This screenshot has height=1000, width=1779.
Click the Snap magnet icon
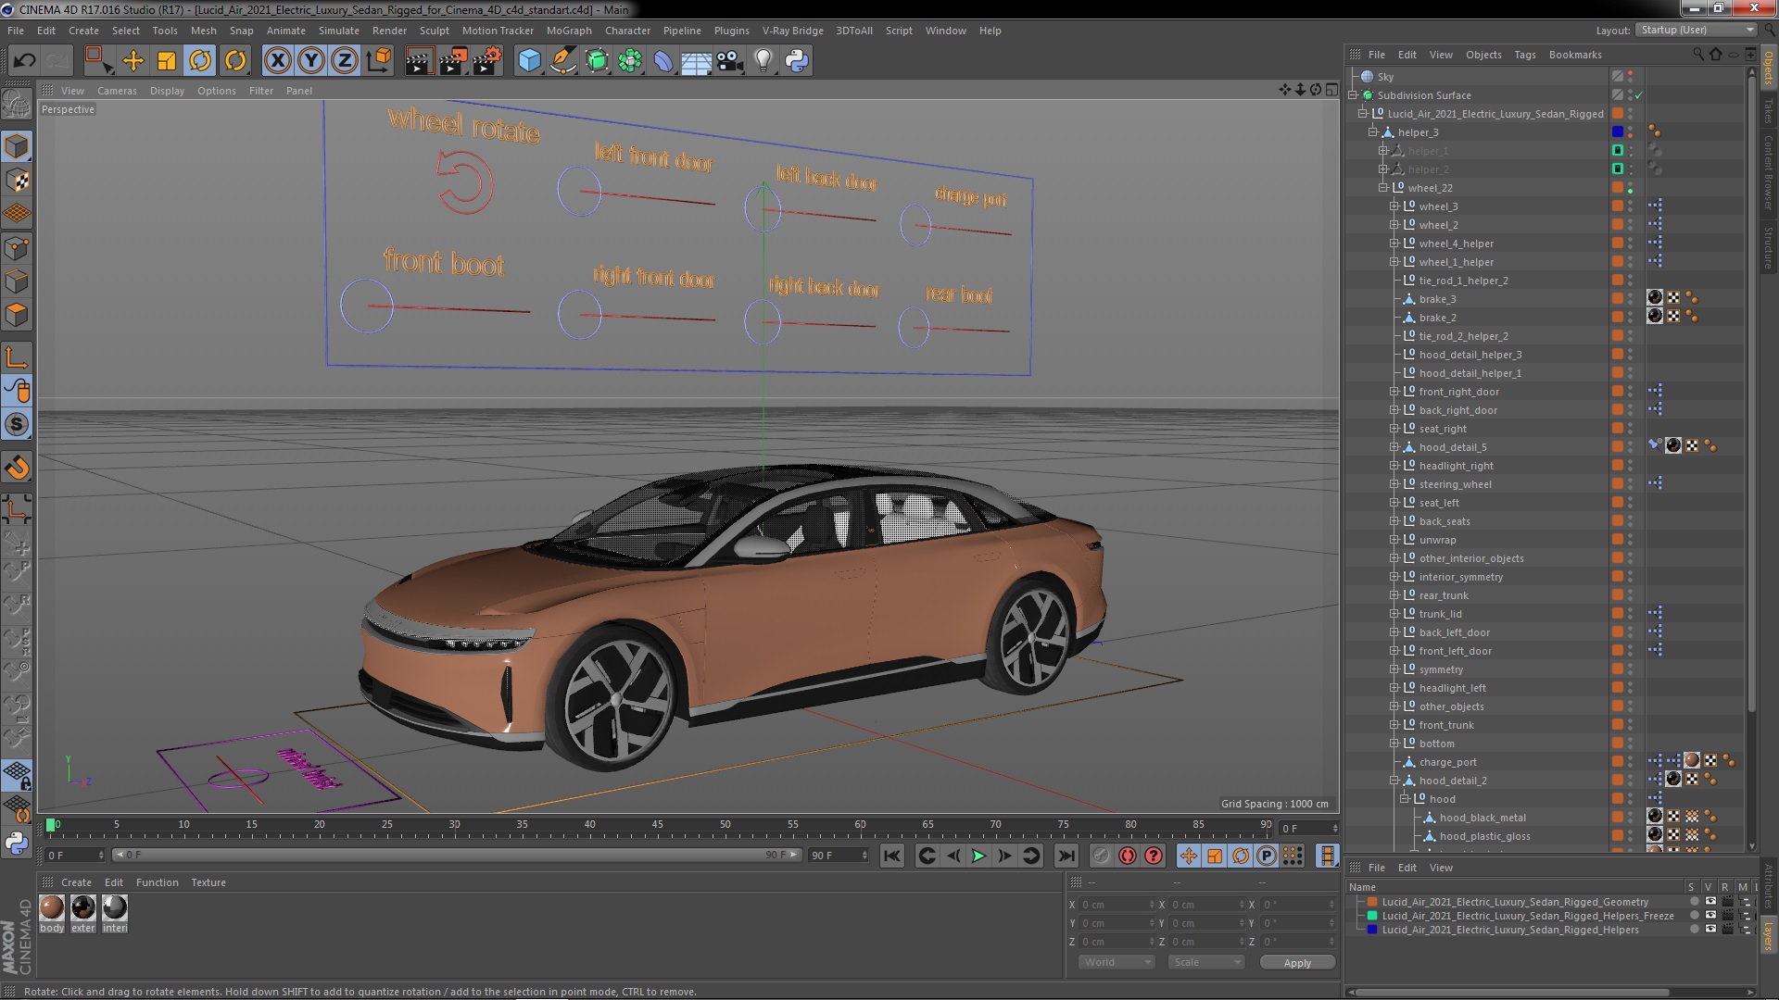coord(17,469)
